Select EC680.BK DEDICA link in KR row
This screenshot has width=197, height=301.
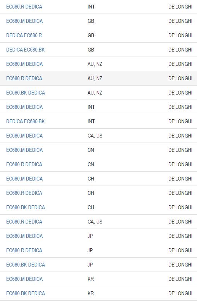(26, 293)
